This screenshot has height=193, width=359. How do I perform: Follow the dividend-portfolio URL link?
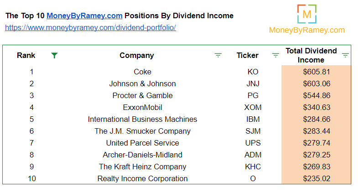coord(90,27)
